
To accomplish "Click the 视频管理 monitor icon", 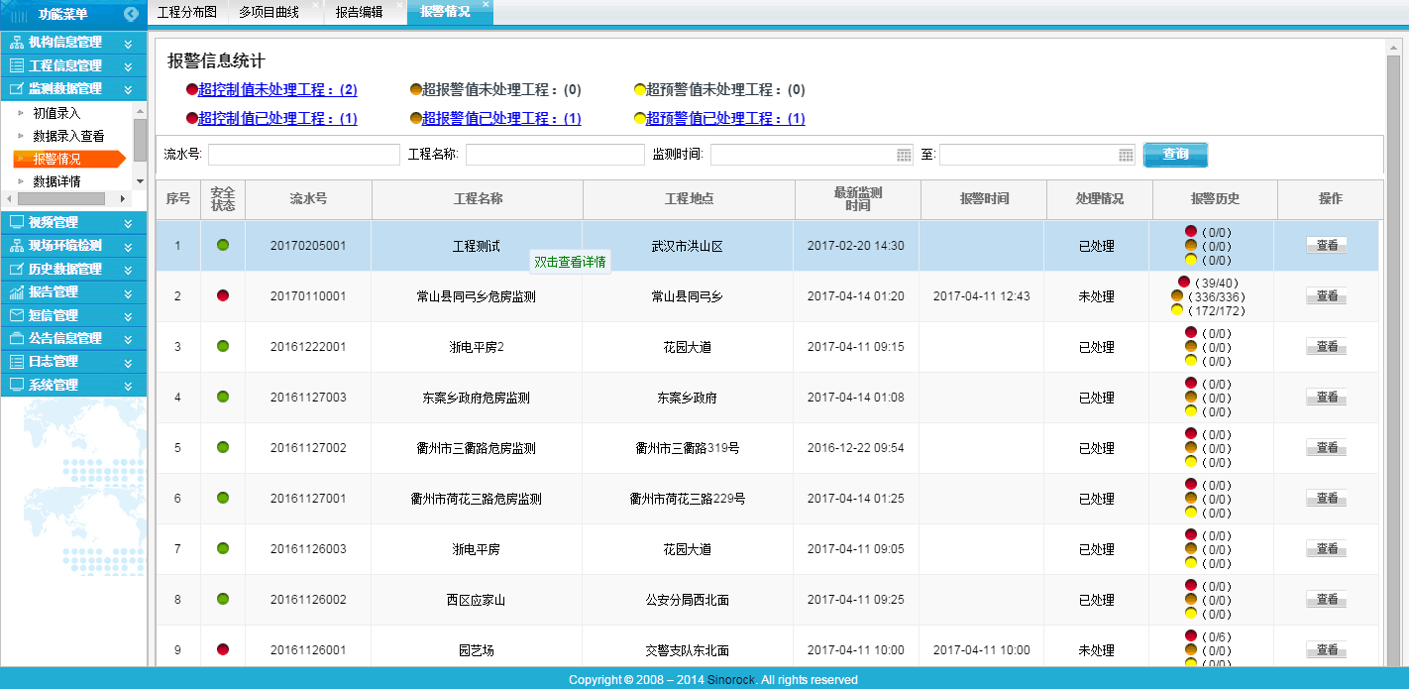I will pyautogui.click(x=16, y=222).
